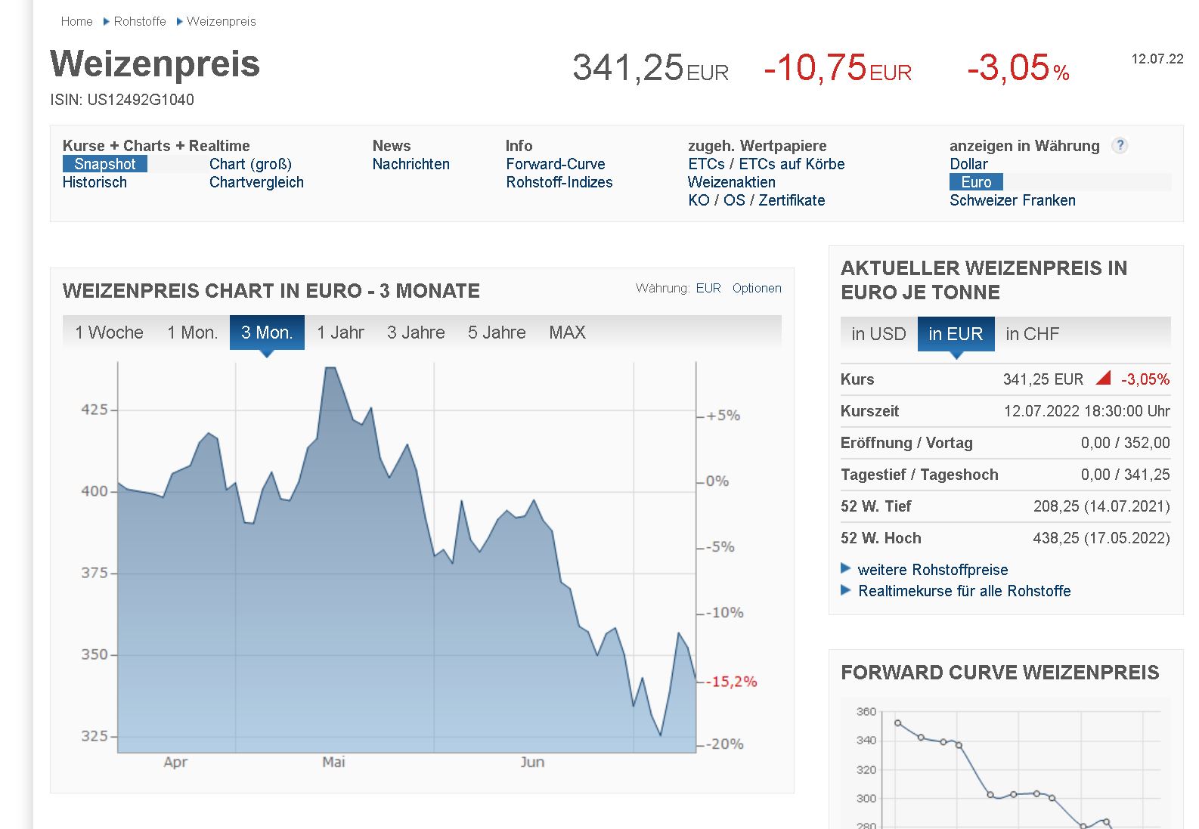The height and width of the screenshot is (829, 1199).
Task: Open the Forward-Curve info link
Action: click(555, 164)
